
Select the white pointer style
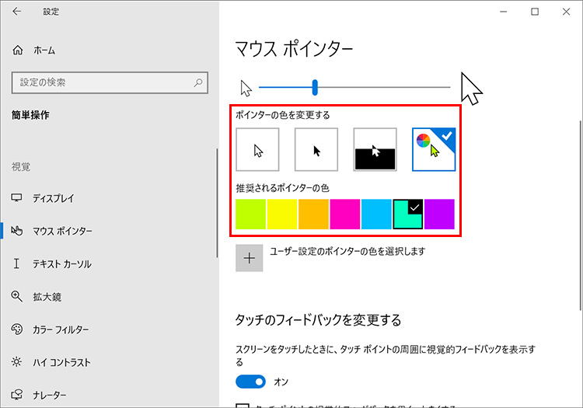coord(257,150)
